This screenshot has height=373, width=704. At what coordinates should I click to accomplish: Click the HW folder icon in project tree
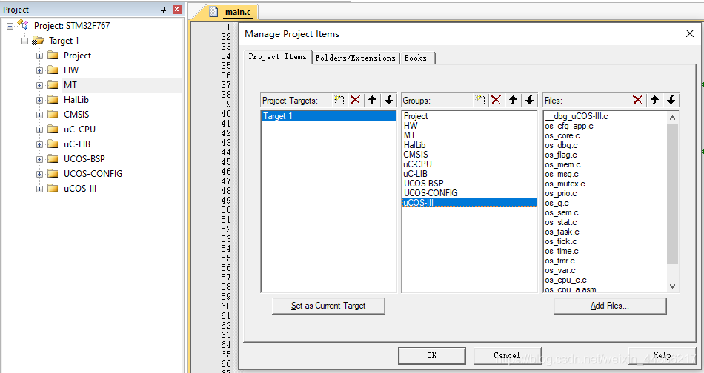pos(53,70)
